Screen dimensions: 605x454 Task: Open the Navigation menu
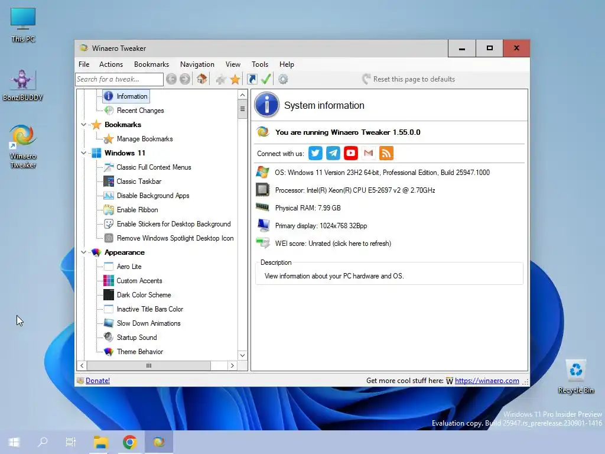point(197,64)
